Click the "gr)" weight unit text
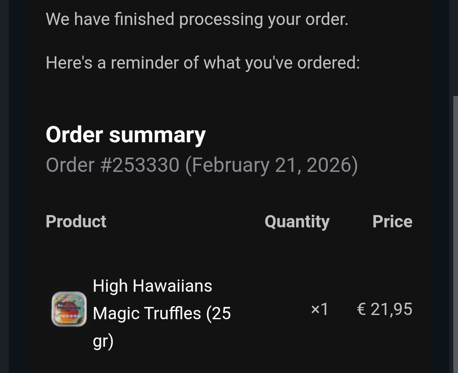 point(103,341)
